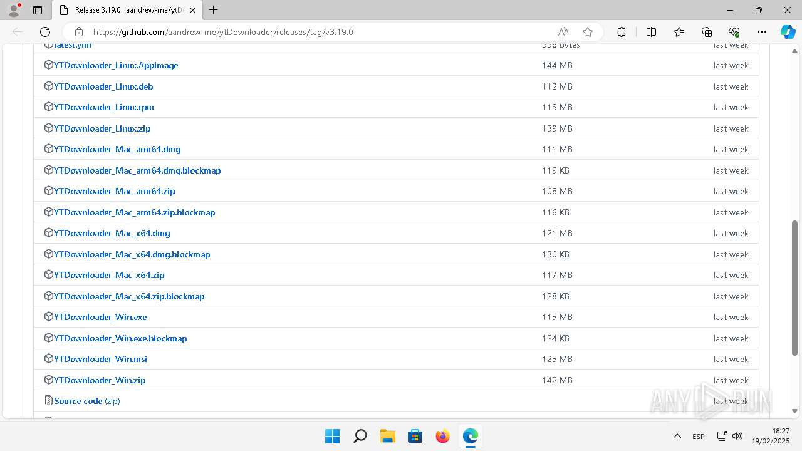
Task: Click the browser back arrow
Action: pyautogui.click(x=18, y=32)
